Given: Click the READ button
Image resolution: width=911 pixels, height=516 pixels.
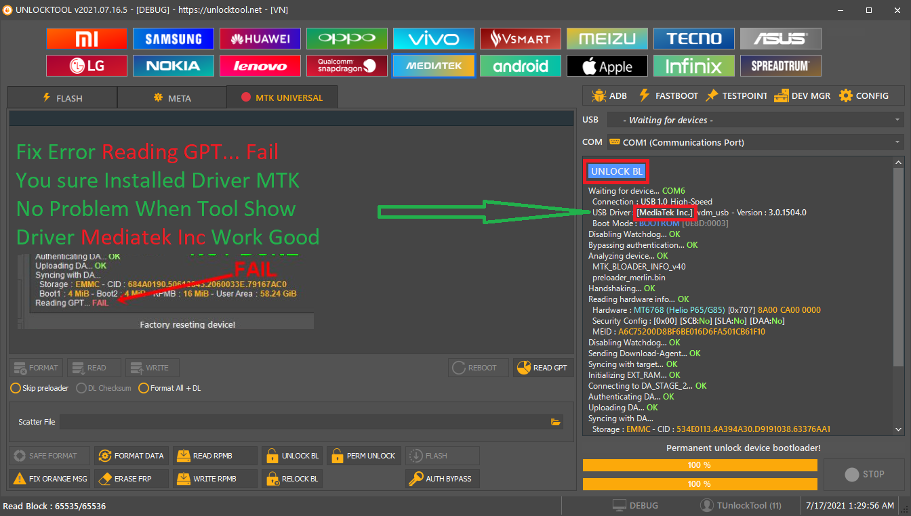Looking at the screenshot, I should tap(94, 368).
